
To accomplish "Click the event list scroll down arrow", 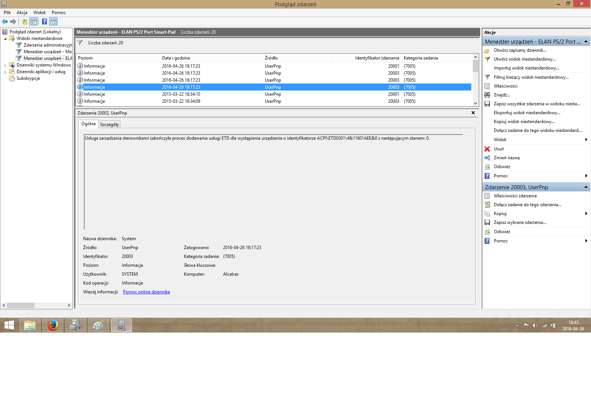I will pyautogui.click(x=475, y=103).
